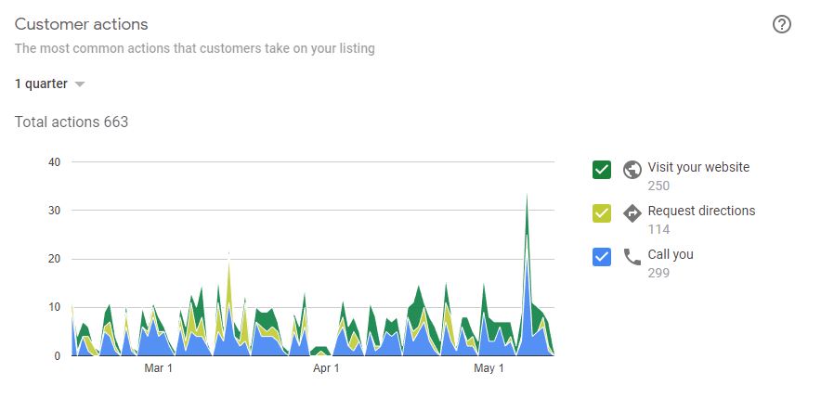Click the globe icon for website visits
The image size is (821, 398).
click(x=632, y=169)
